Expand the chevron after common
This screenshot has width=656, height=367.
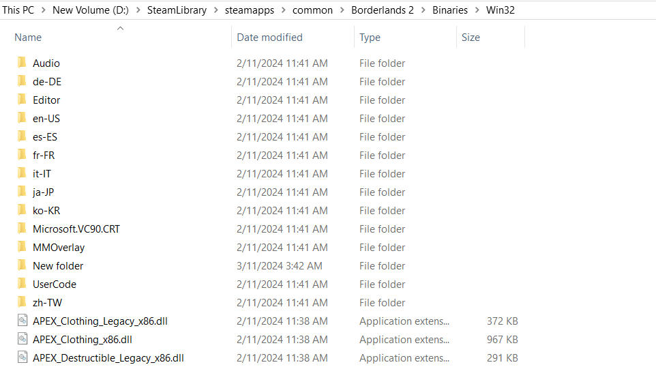click(342, 10)
